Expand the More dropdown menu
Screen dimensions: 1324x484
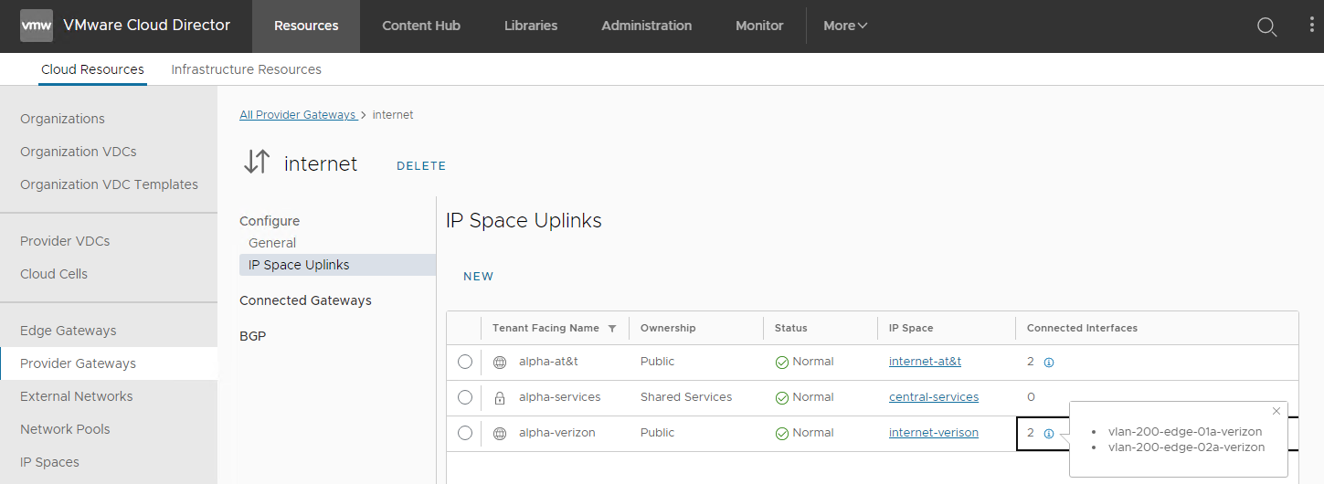click(x=844, y=26)
